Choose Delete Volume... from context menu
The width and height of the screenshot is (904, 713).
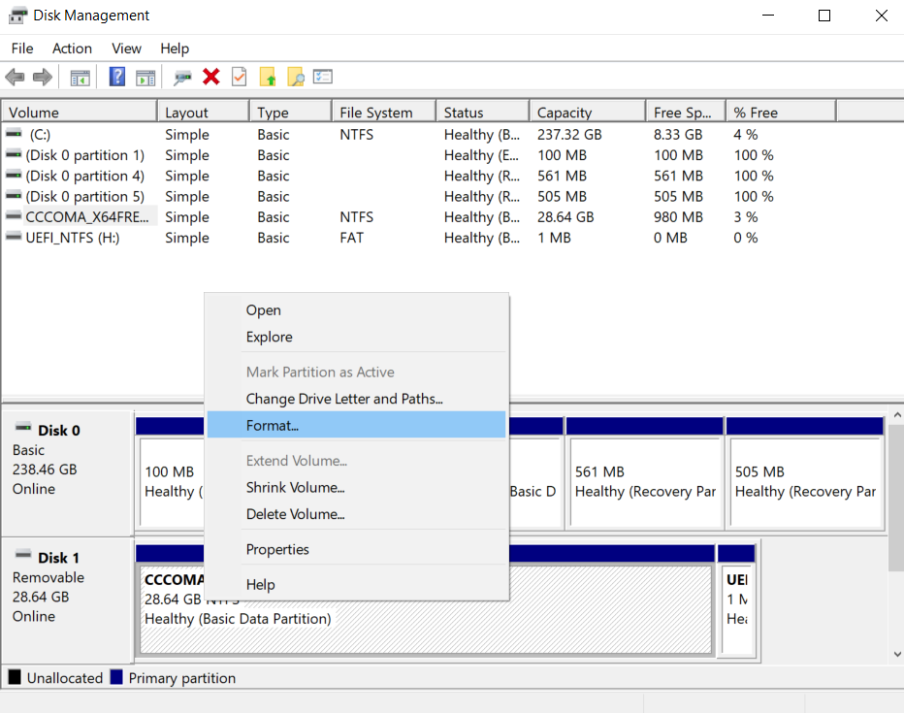point(295,514)
